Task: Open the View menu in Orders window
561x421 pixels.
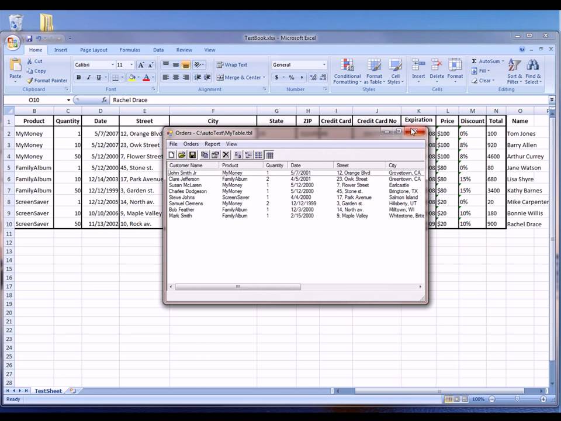Action: [x=231, y=144]
